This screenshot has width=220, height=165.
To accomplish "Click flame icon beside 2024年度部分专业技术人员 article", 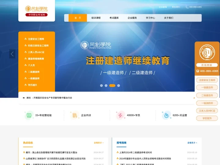I will (x=117, y=158).
